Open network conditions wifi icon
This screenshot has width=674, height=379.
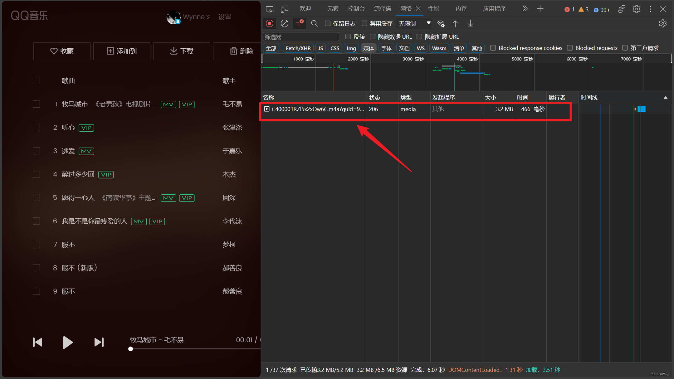[x=441, y=24]
